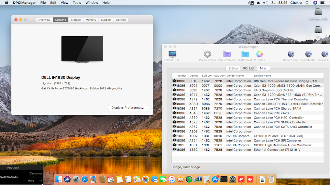Open P States color wheel icon
This screenshot has height=185, width=330.
click(x=259, y=54)
